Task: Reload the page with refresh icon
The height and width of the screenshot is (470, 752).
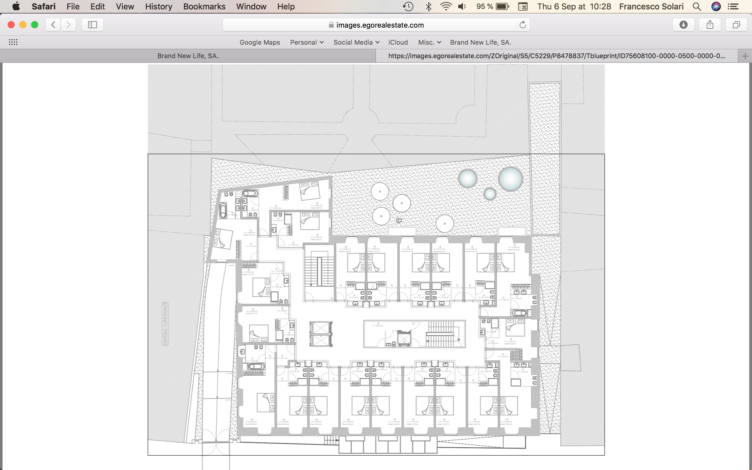Action: [523, 25]
